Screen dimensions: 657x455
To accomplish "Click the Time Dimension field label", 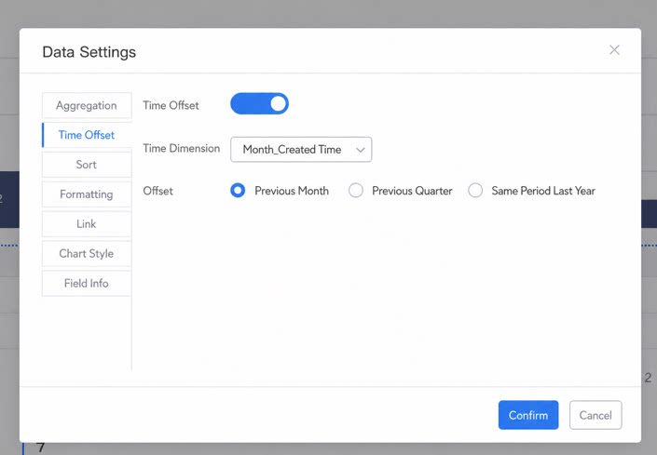I will click(x=181, y=149).
